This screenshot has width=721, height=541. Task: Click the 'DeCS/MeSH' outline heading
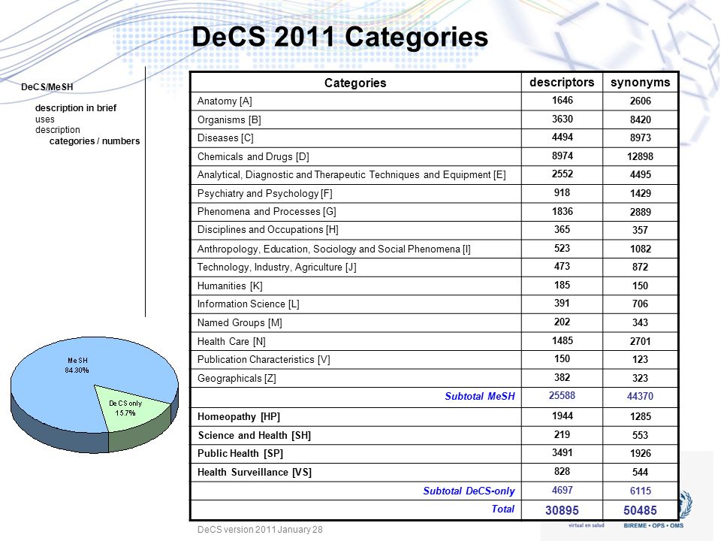[47, 87]
